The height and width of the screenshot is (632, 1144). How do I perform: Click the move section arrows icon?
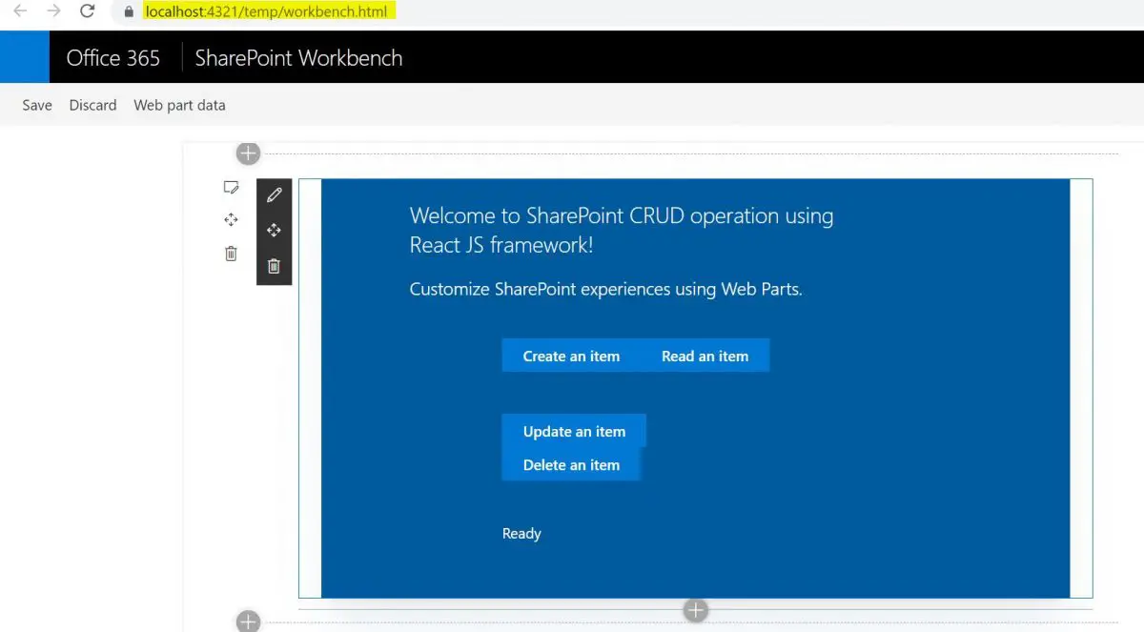(231, 219)
